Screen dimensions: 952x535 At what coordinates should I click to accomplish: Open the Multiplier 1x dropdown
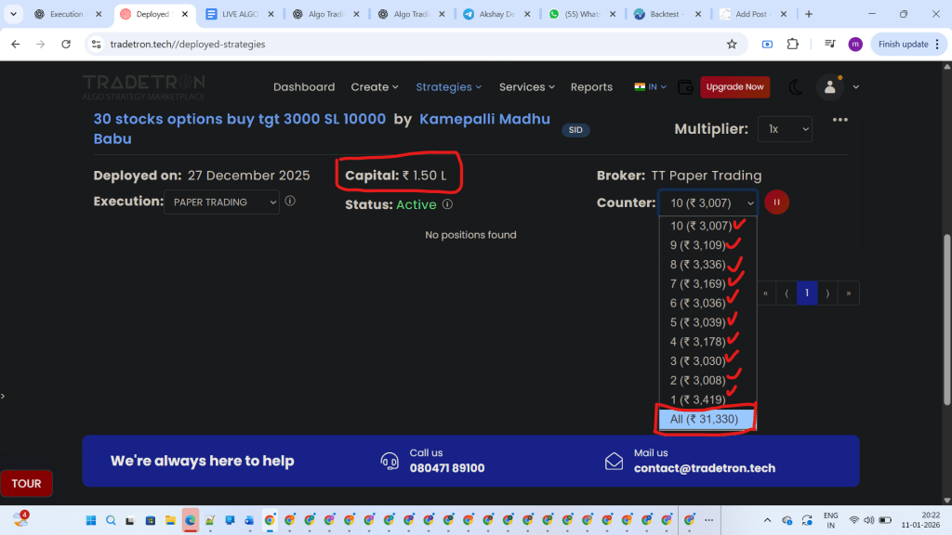[785, 129]
